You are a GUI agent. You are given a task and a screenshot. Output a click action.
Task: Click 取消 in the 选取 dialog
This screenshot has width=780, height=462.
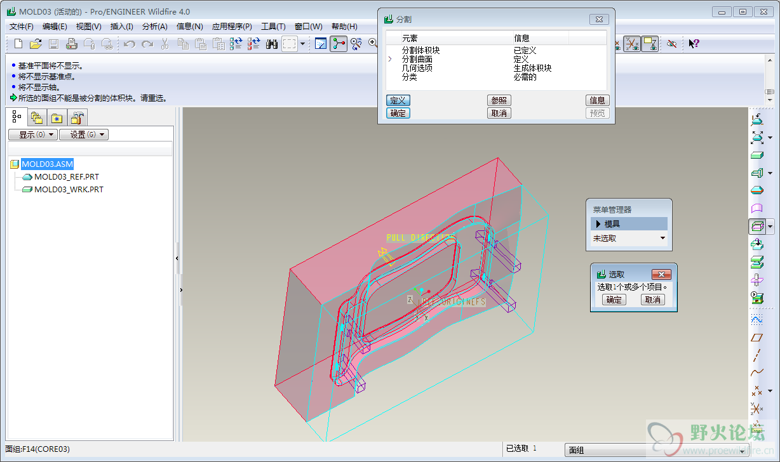[x=652, y=300]
